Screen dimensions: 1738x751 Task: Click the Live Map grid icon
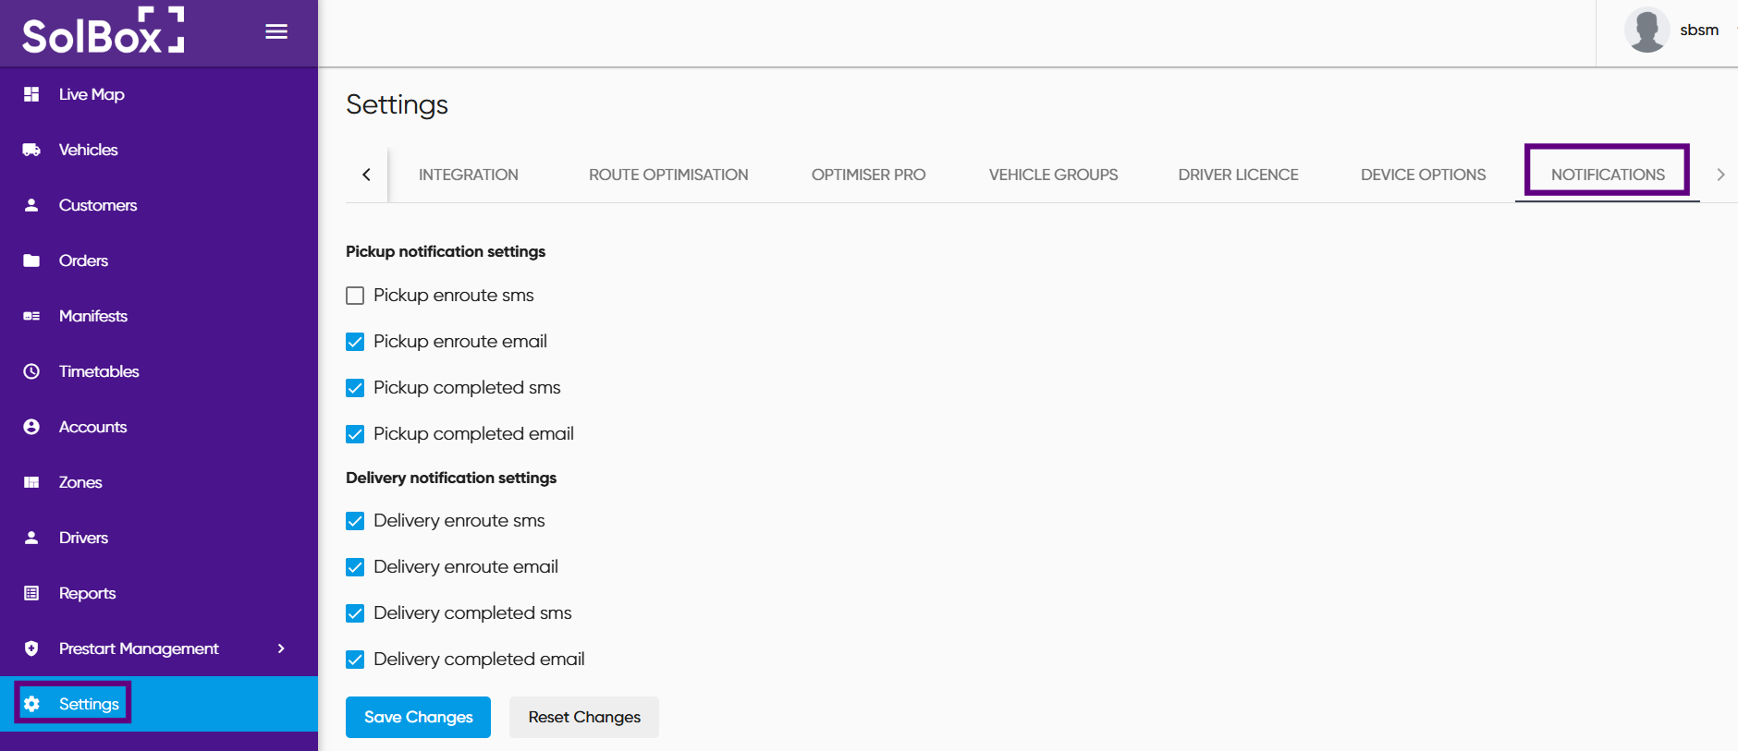(x=31, y=94)
